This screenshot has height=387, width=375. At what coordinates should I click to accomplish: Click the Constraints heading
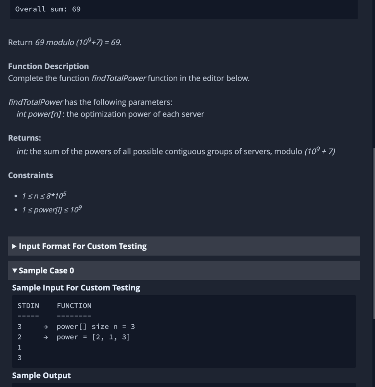[30, 175]
